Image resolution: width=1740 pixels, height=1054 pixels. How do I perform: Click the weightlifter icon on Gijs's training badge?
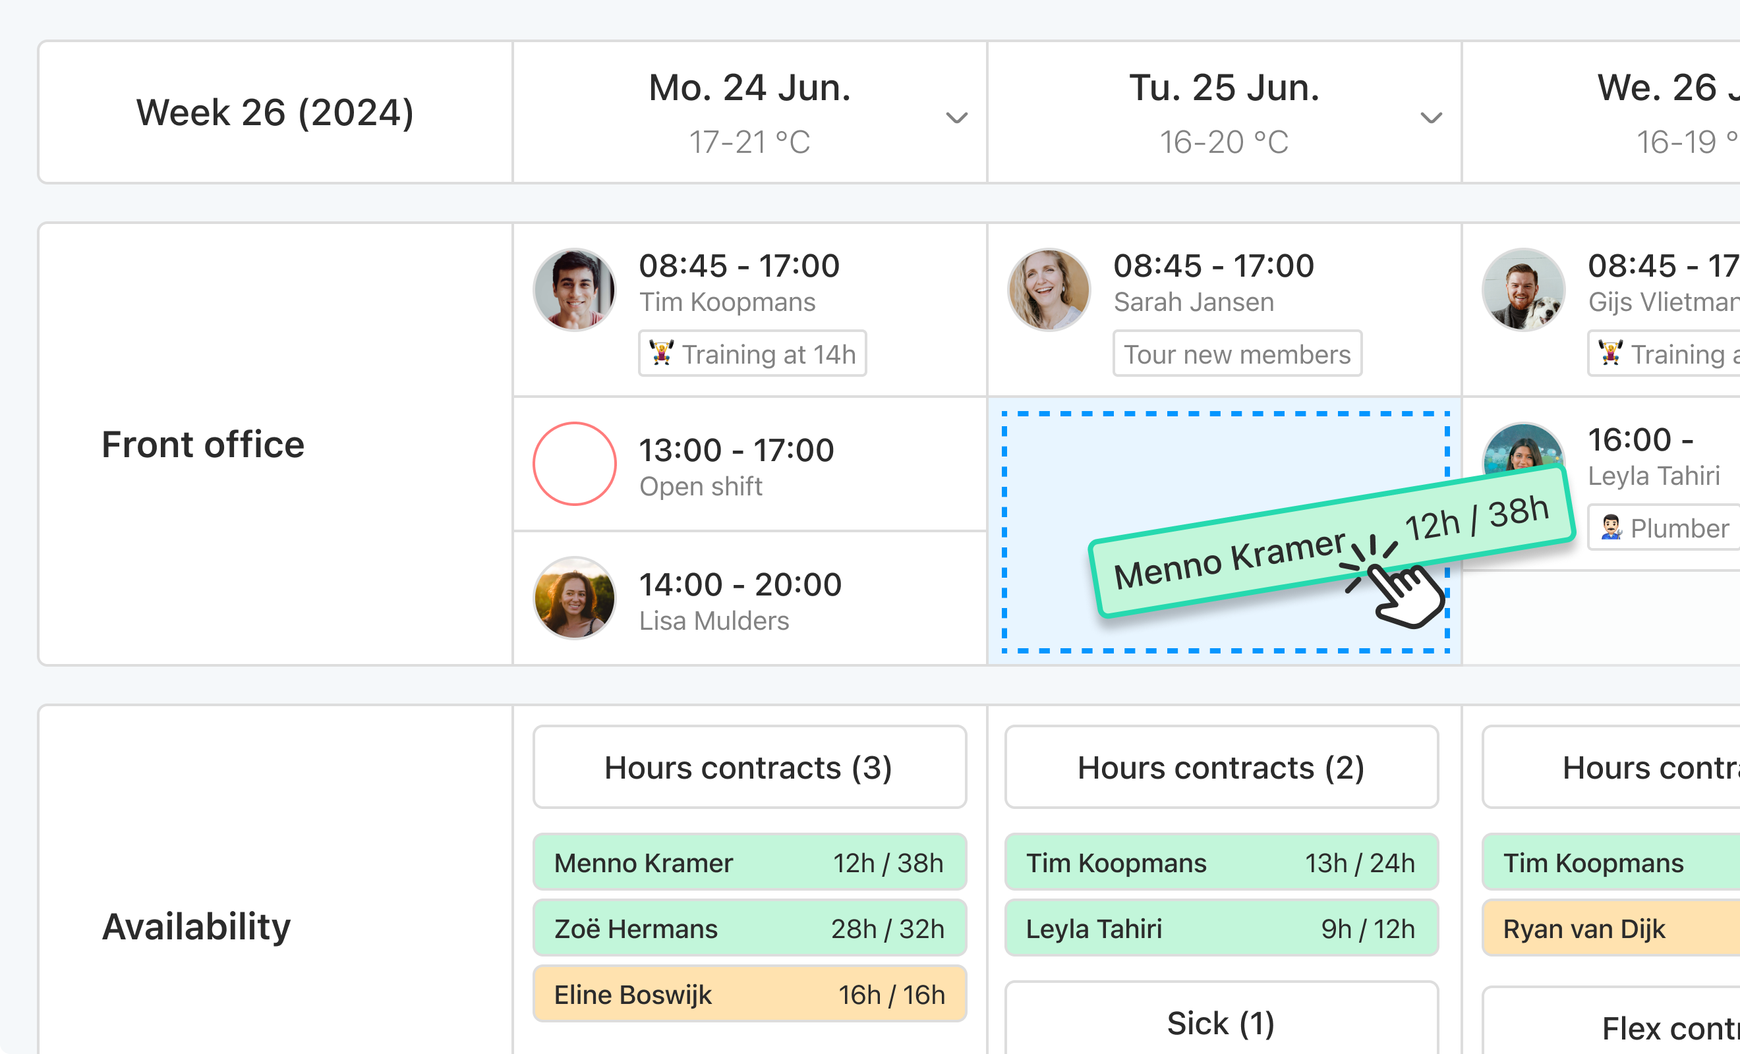tap(1611, 354)
